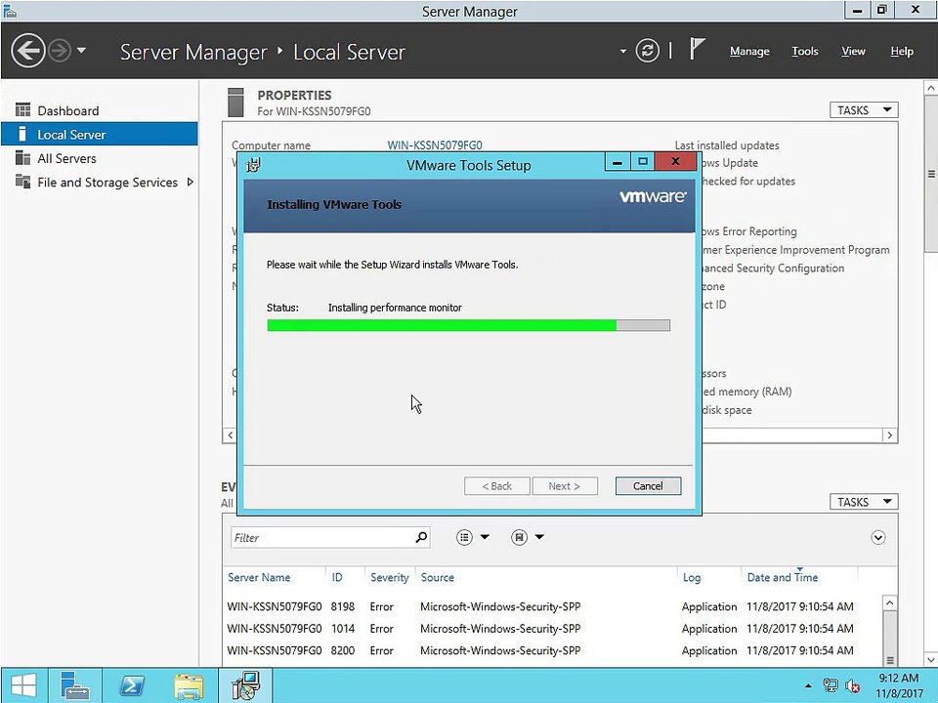The height and width of the screenshot is (703, 938).
Task: Click main window scroll up arrow
Action: (931, 88)
